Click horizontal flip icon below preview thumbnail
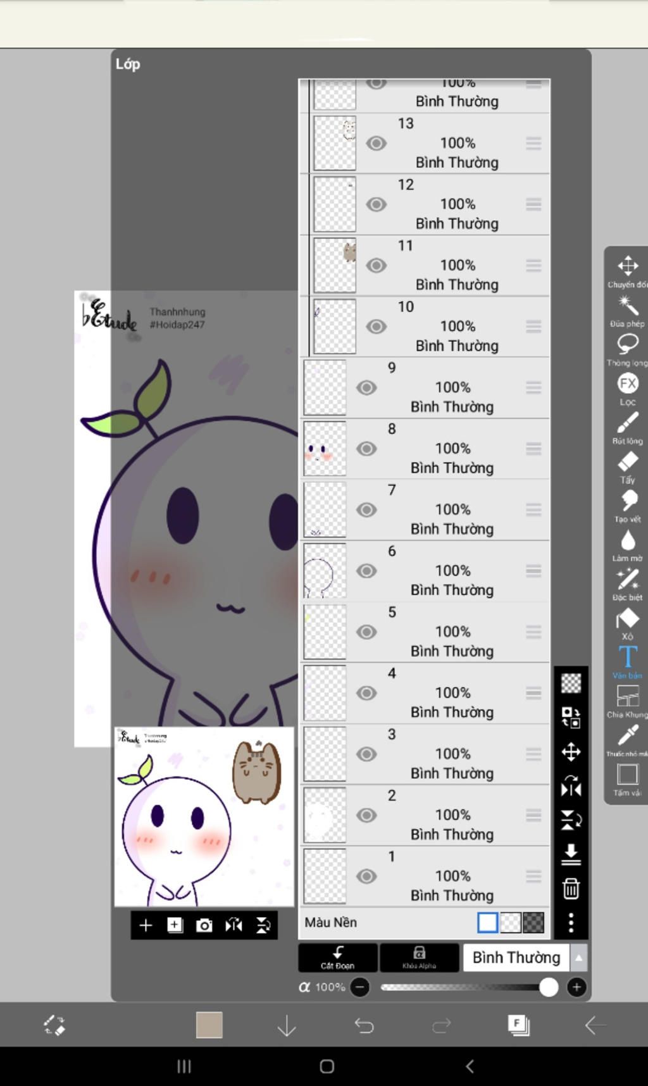The width and height of the screenshot is (648, 1086). click(234, 925)
